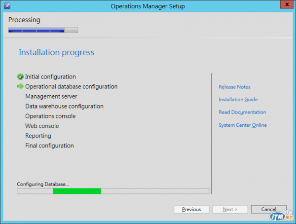
Task: Select the 'Data warehouse configuration' step text
Action: (64, 106)
